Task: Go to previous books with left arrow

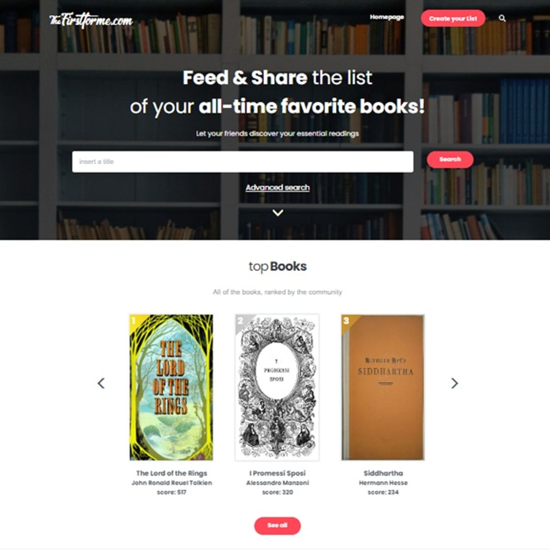Action: [x=101, y=383]
